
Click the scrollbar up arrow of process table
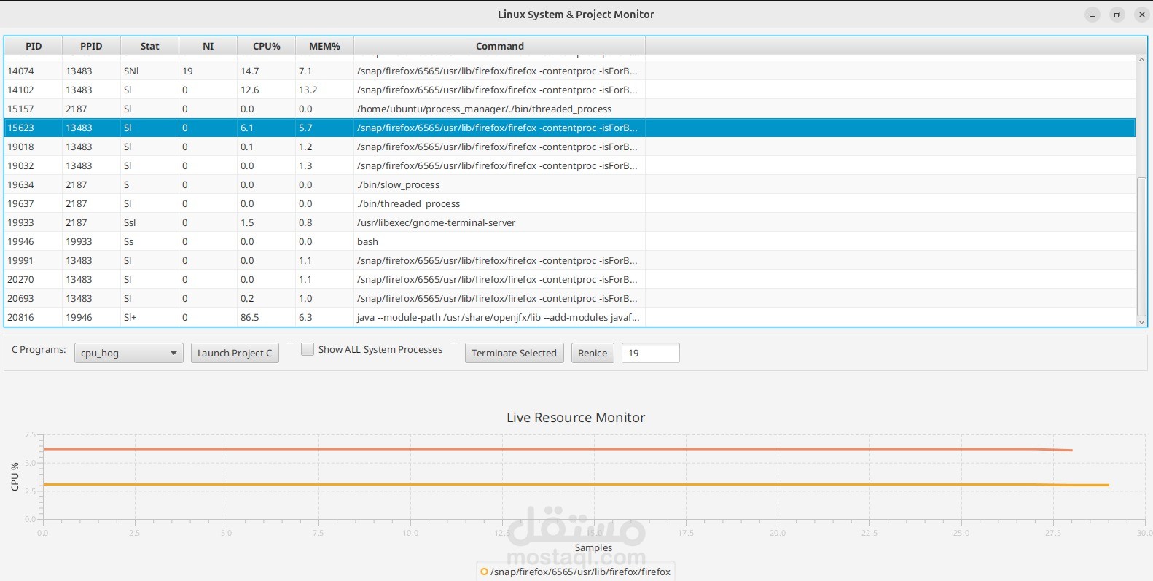click(1141, 60)
